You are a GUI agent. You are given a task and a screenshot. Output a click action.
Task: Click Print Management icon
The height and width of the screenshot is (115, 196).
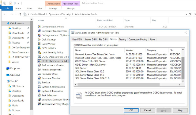click(39, 70)
